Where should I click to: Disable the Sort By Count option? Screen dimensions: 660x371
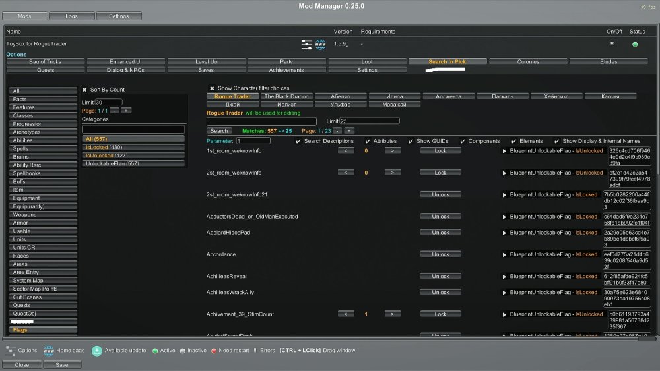coord(84,90)
